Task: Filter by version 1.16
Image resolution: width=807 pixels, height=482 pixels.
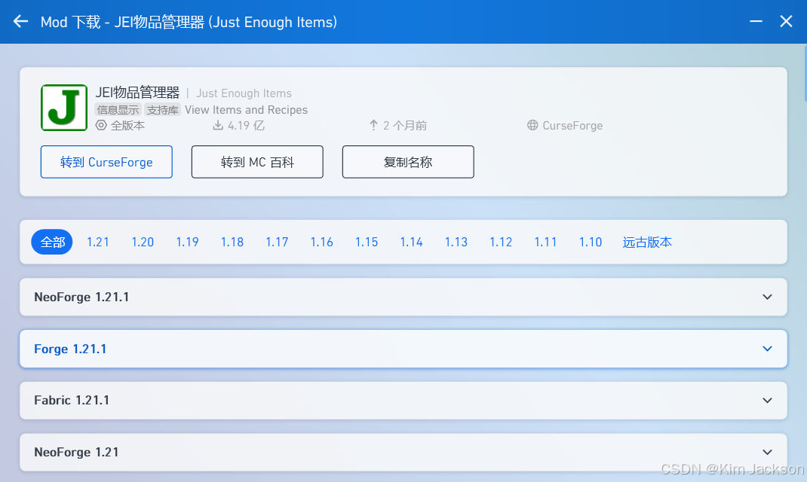Action: pos(321,242)
